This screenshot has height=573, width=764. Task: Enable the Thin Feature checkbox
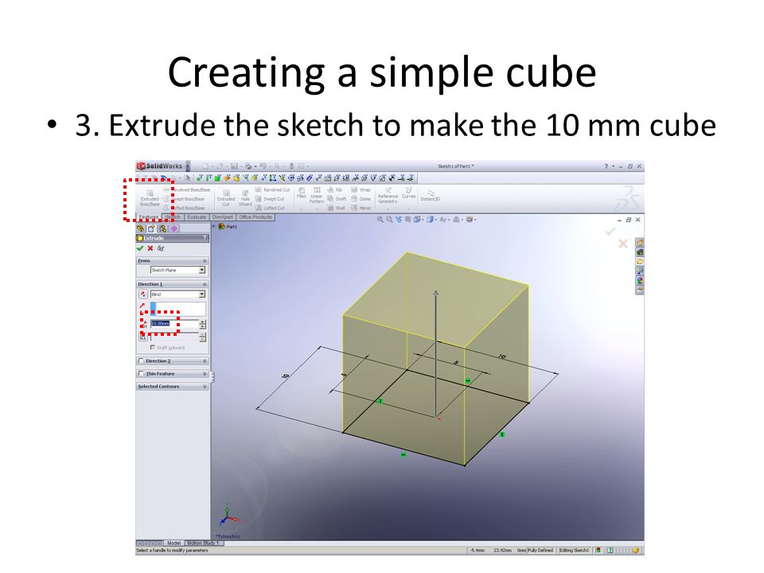click(141, 374)
